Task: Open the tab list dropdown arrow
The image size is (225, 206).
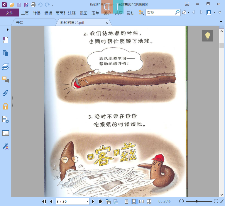Action: pyautogui.click(x=221, y=21)
